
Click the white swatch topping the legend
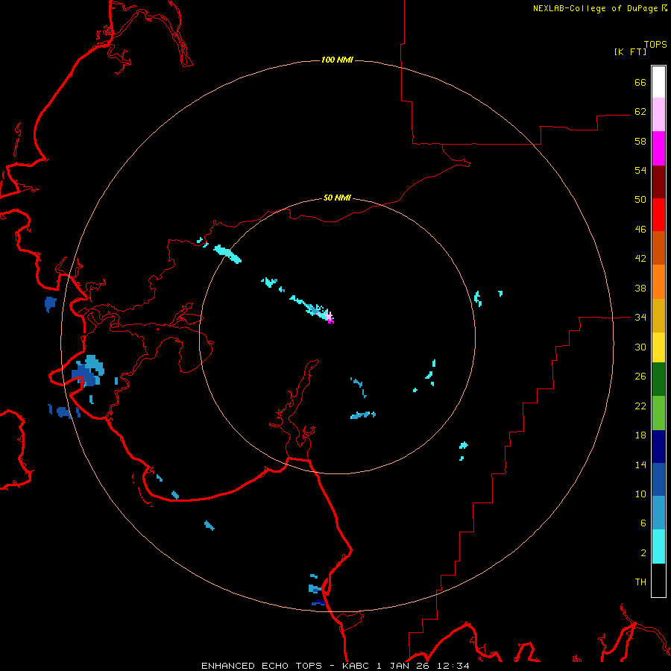pyautogui.click(x=658, y=82)
